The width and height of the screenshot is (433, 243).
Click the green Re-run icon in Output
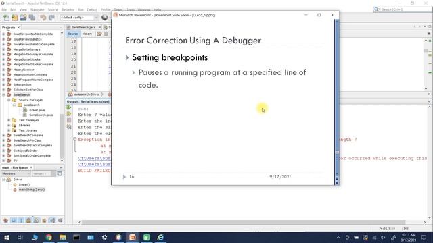pyautogui.click(x=69, y=107)
